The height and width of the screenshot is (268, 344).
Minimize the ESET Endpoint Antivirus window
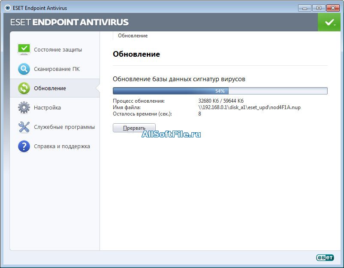click(305, 8)
